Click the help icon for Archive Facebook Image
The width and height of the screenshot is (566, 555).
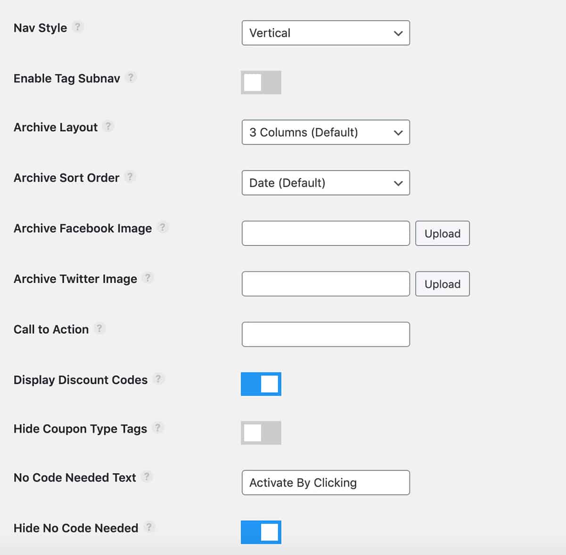coord(163,227)
